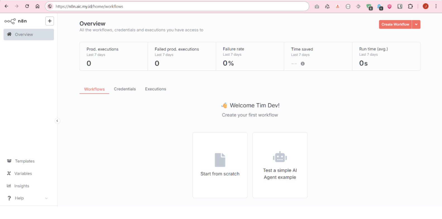Switch to the Workflows tab
Viewport: 442px width, 219px height.
pos(94,89)
